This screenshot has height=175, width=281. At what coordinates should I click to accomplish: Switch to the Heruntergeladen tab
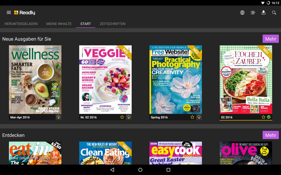21,24
